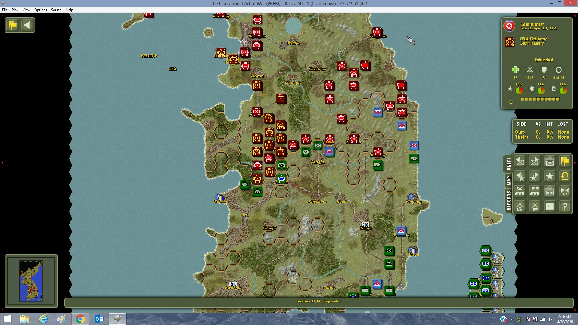578x325 pixels.
Task: Open the envelope hierarchy chart button
Action: 520,191
